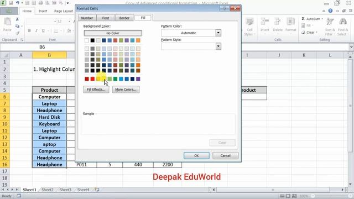Open Sort & Filter
This screenshot has width=354, height=199.
(330, 27)
